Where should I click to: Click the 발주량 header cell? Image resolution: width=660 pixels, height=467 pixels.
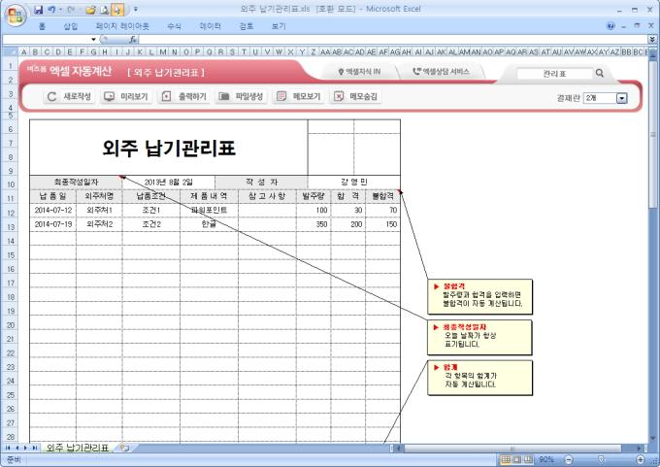tap(313, 196)
